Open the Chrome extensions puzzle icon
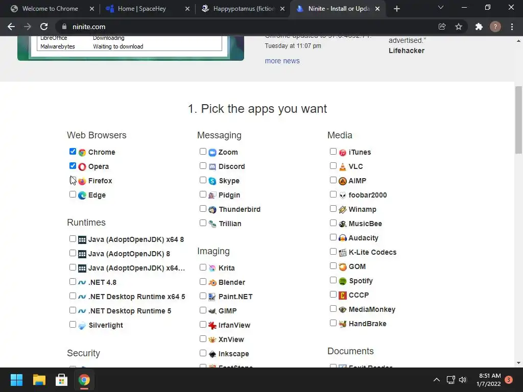523x392 pixels. pos(479,27)
